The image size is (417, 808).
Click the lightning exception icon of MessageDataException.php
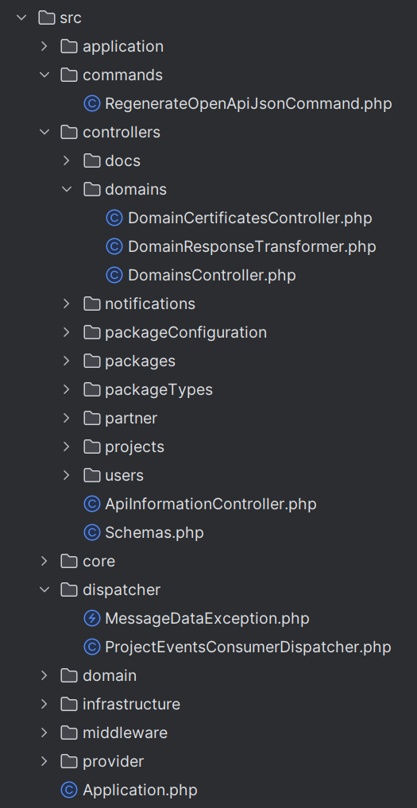point(92,618)
